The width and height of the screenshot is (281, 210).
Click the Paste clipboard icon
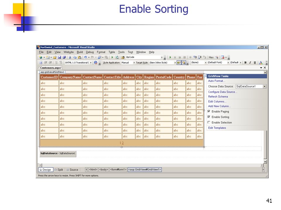(x=79, y=57)
